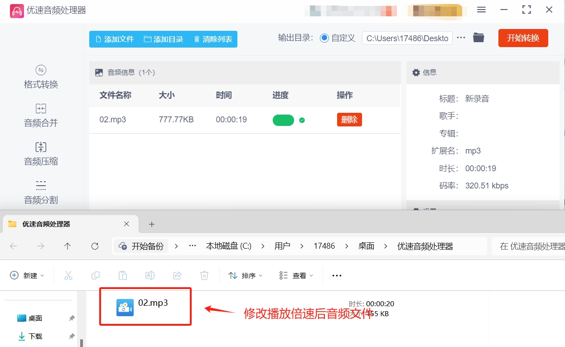Click the three dots browse output path
The image size is (565, 347).
point(461,38)
